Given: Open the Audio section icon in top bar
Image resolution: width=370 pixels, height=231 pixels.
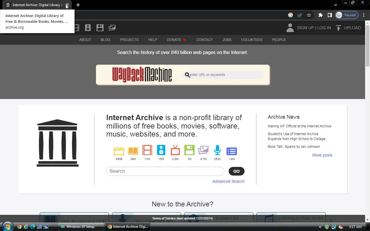Looking at the screenshot, I should tap(88, 28).
